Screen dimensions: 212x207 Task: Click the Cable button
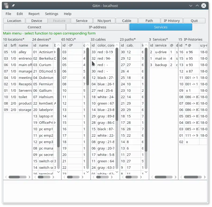[127, 21]
